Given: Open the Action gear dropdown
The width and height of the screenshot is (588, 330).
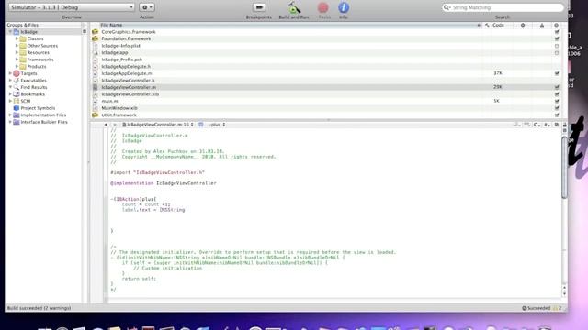Looking at the screenshot, I should coord(147,7).
